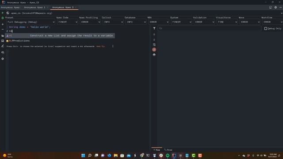
Task: Open the three-dot menu in completion popup
Action: tap(113, 46)
